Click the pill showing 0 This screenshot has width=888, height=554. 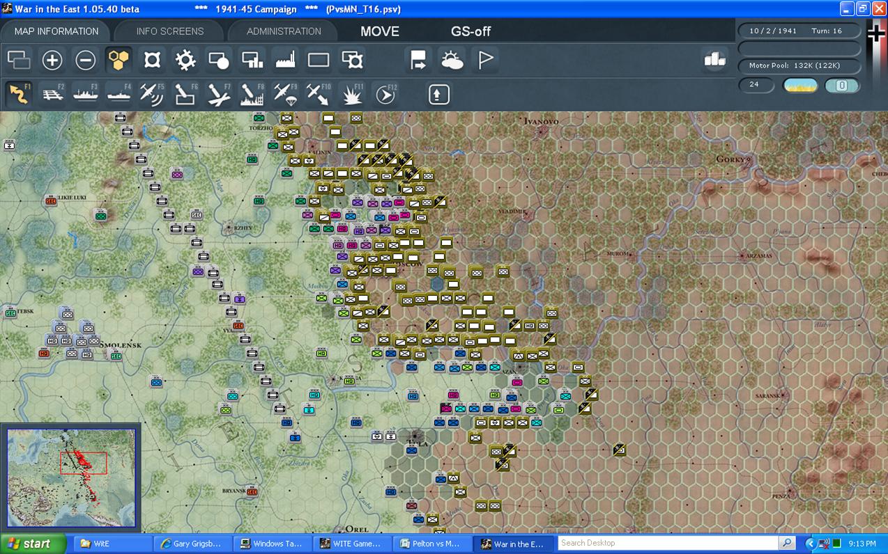point(841,86)
